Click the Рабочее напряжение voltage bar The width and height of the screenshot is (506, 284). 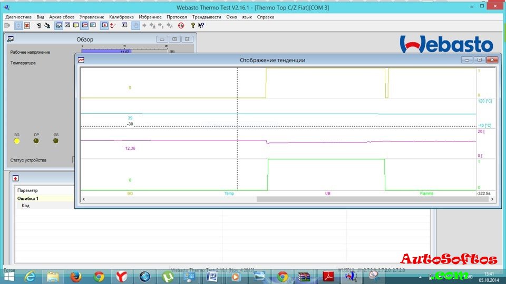tap(124, 50)
